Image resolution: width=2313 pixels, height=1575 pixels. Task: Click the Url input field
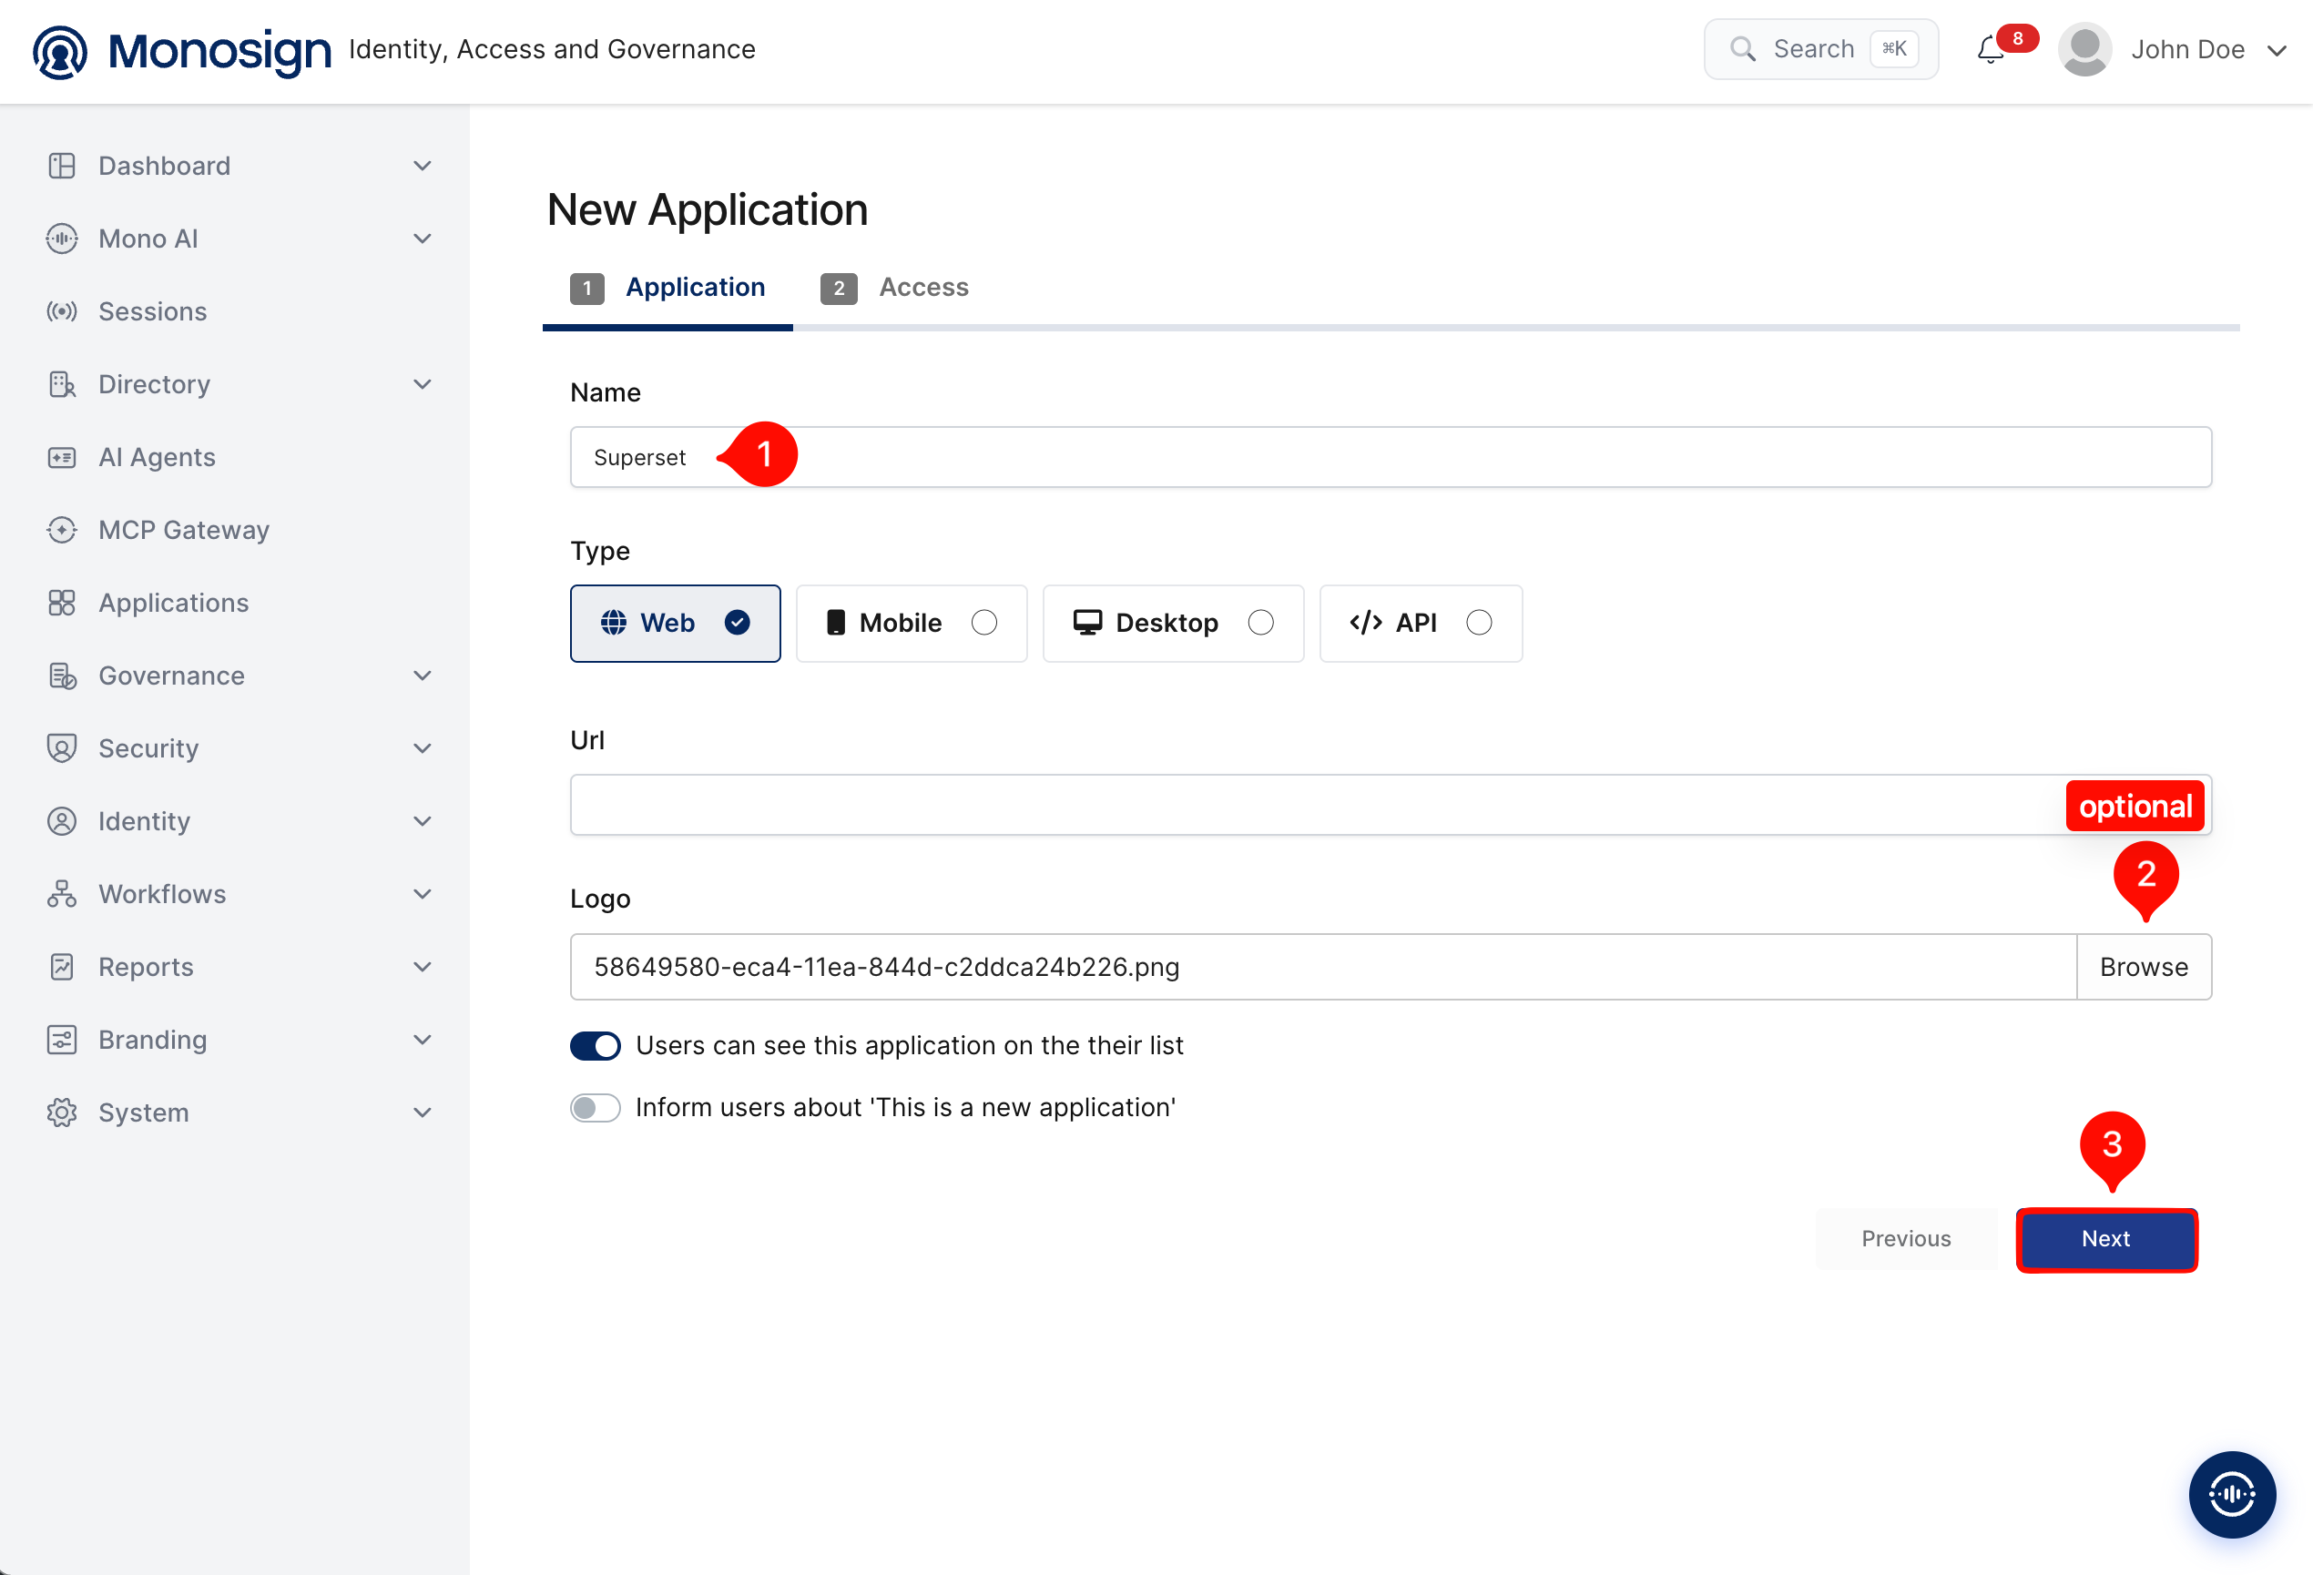coord(1391,805)
